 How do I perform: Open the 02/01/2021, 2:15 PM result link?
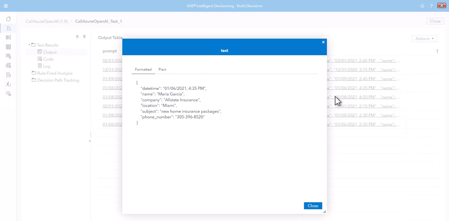[363, 106]
